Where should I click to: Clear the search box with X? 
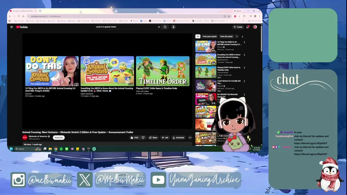[159, 27]
